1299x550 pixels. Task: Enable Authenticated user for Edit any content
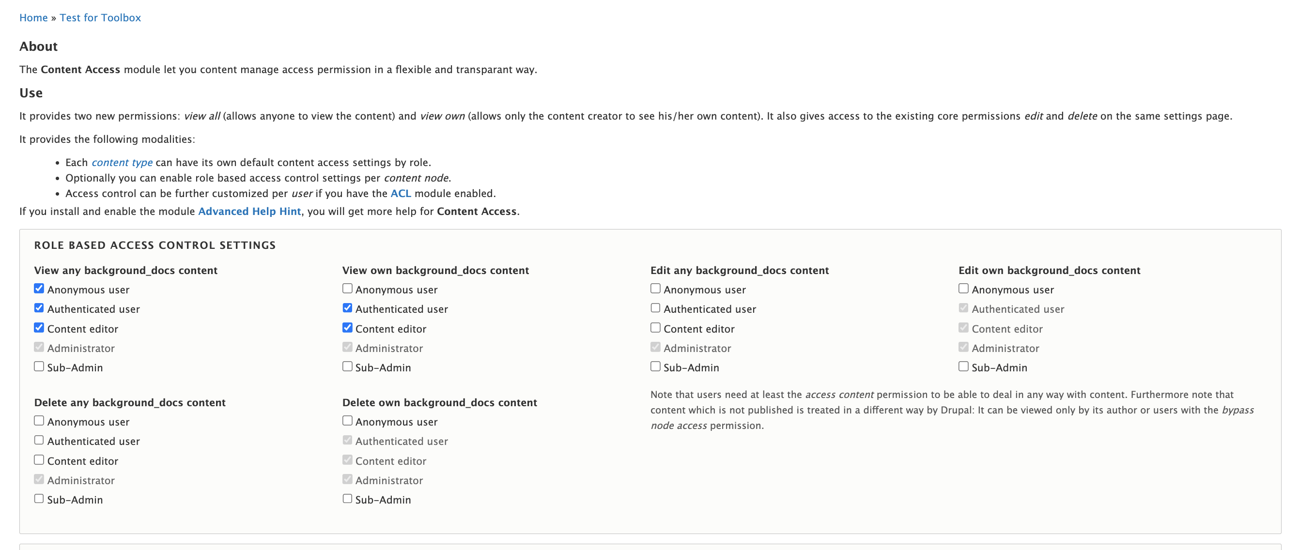[655, 308]
